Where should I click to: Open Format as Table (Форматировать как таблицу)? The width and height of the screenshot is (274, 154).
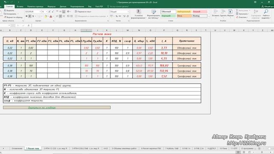153,14
